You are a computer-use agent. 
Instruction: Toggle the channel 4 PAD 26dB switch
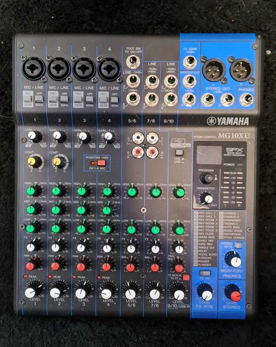pyautogui.click(x=104, y=100)
